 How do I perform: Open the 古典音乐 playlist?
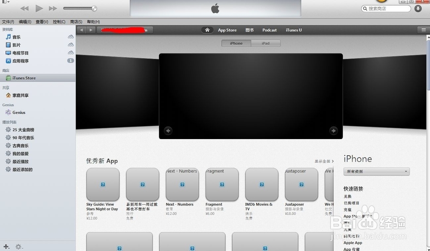[20, 146]
